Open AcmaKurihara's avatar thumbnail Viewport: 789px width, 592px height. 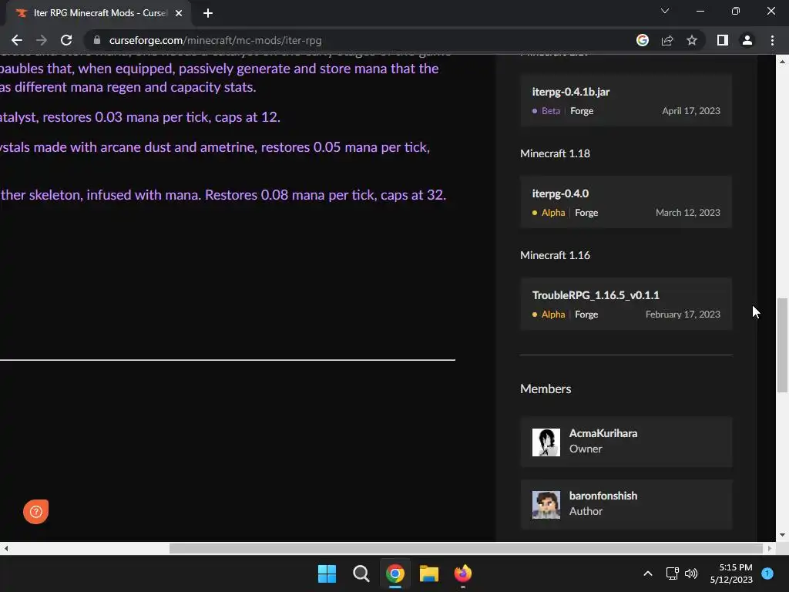point(546,442)
